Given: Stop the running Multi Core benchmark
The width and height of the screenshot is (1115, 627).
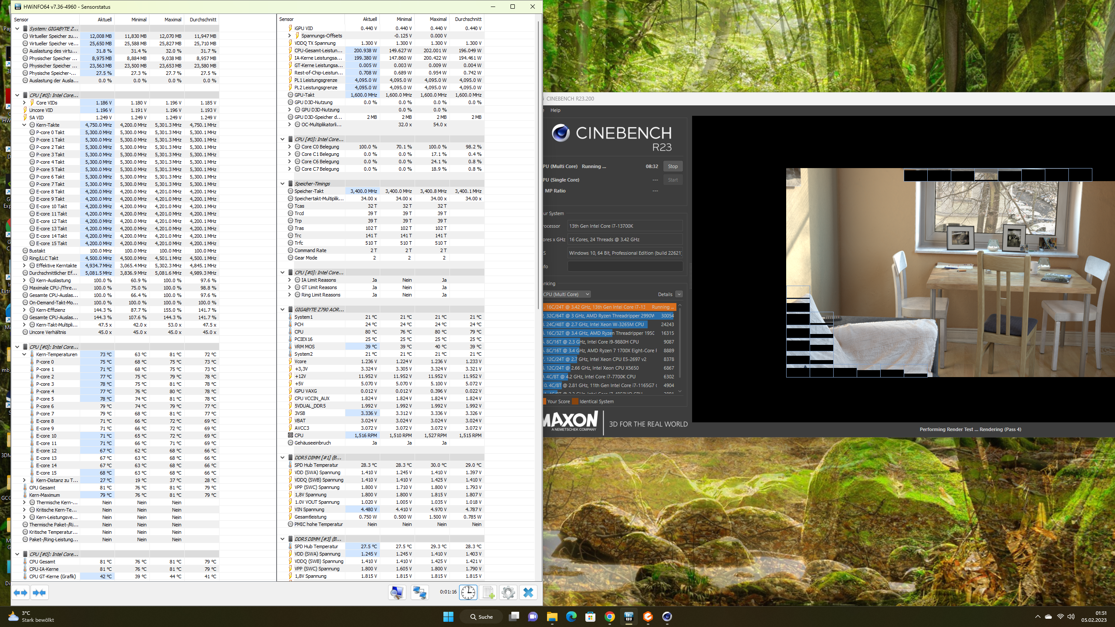Looking at the screenshot, I should (672, 166).
